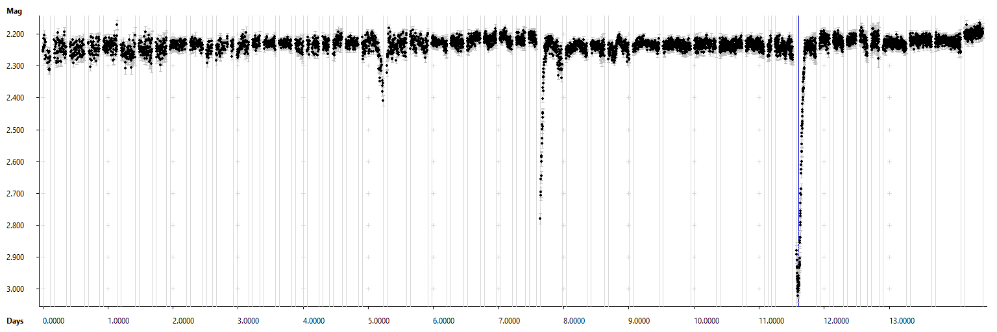The image size is (997, 332).
Task: Click the 13.0000 days tick label
Action: 901,321
